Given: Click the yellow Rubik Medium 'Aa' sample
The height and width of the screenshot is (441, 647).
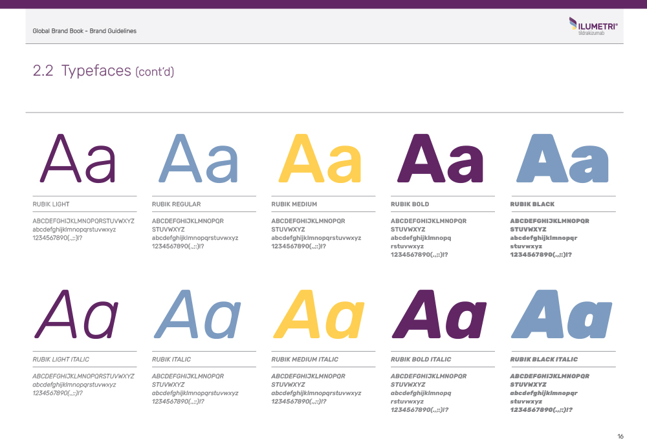Looking at the screenshot, I should (x=320, y=159).
